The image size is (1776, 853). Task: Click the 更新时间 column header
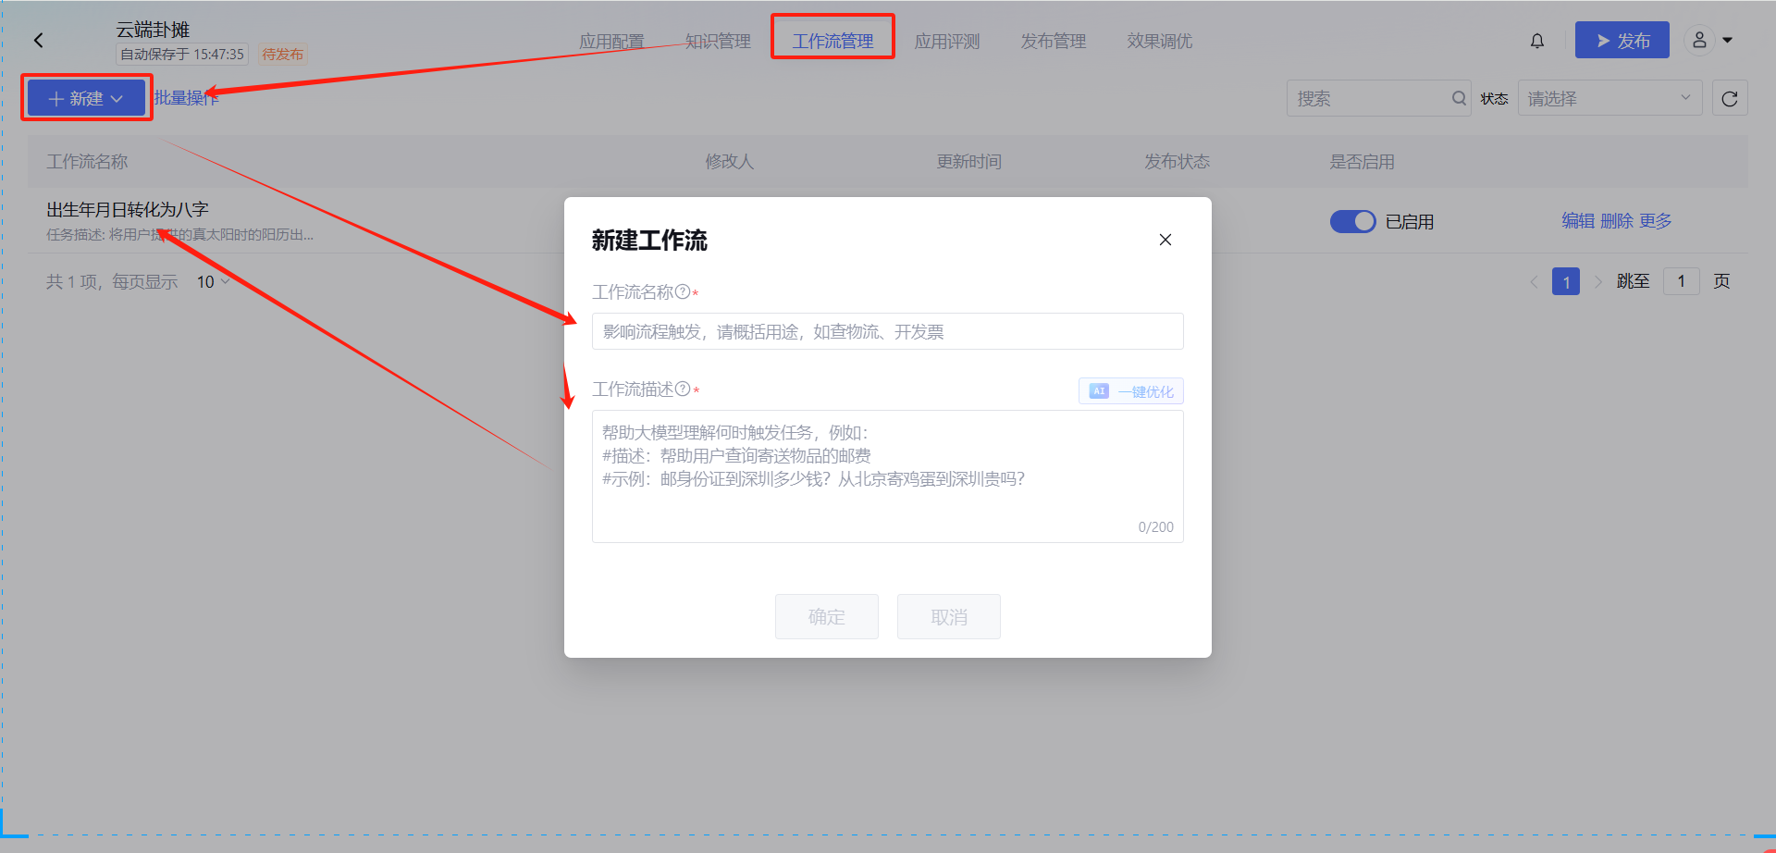click(968, 162)
